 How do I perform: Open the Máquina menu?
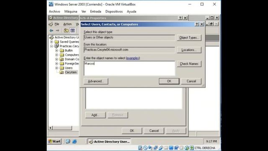pos(71,11)
